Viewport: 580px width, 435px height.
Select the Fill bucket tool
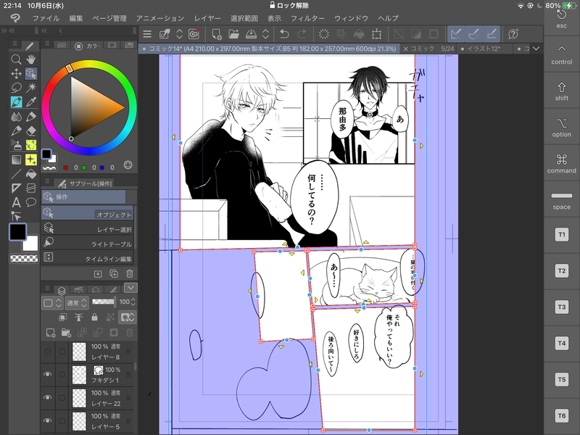click(31, 174)
